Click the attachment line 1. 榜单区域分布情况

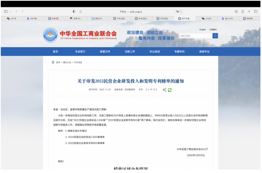click(76, 131)
